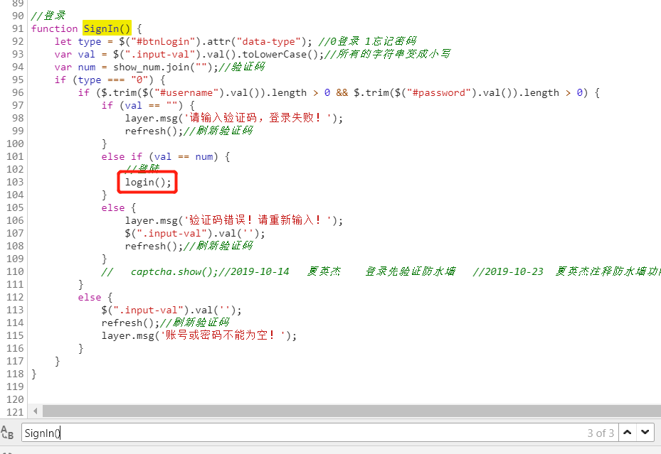The width and height of the screenshot is (661, 454).
Task: Click the next match down chevron
Action: coord(646,432)
